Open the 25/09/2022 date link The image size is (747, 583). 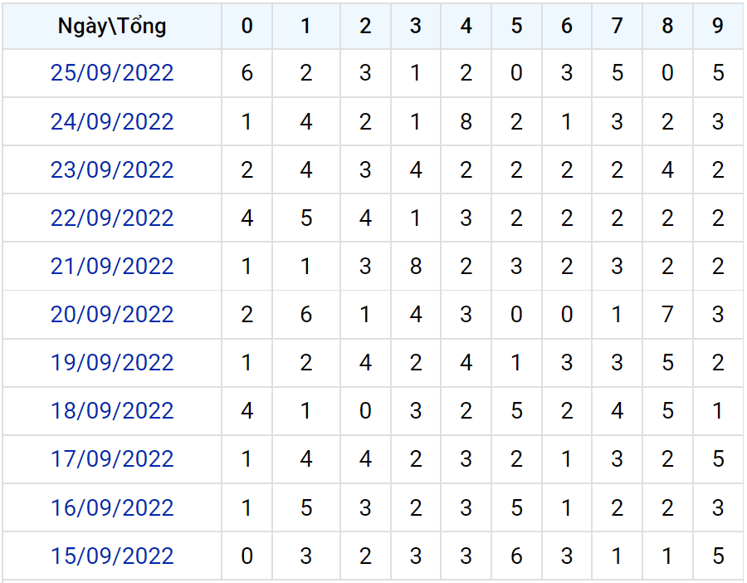112,73
